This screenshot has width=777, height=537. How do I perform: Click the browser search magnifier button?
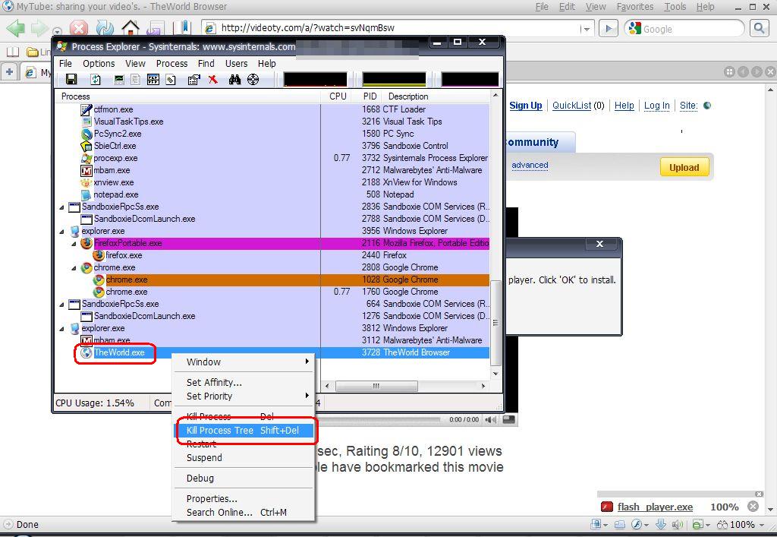click(759, 28)
